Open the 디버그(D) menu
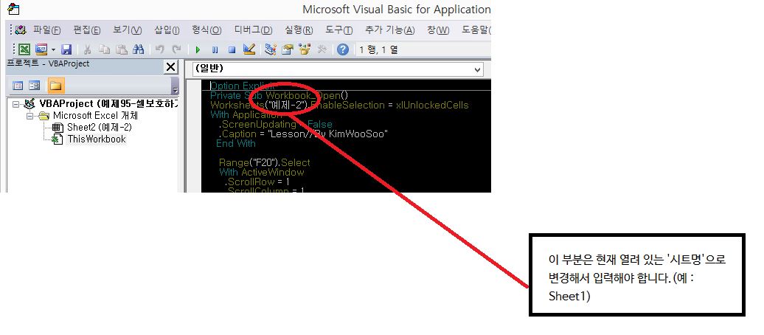Image resolution: width=764 pixels, height=335 pixels. (253, 30)
